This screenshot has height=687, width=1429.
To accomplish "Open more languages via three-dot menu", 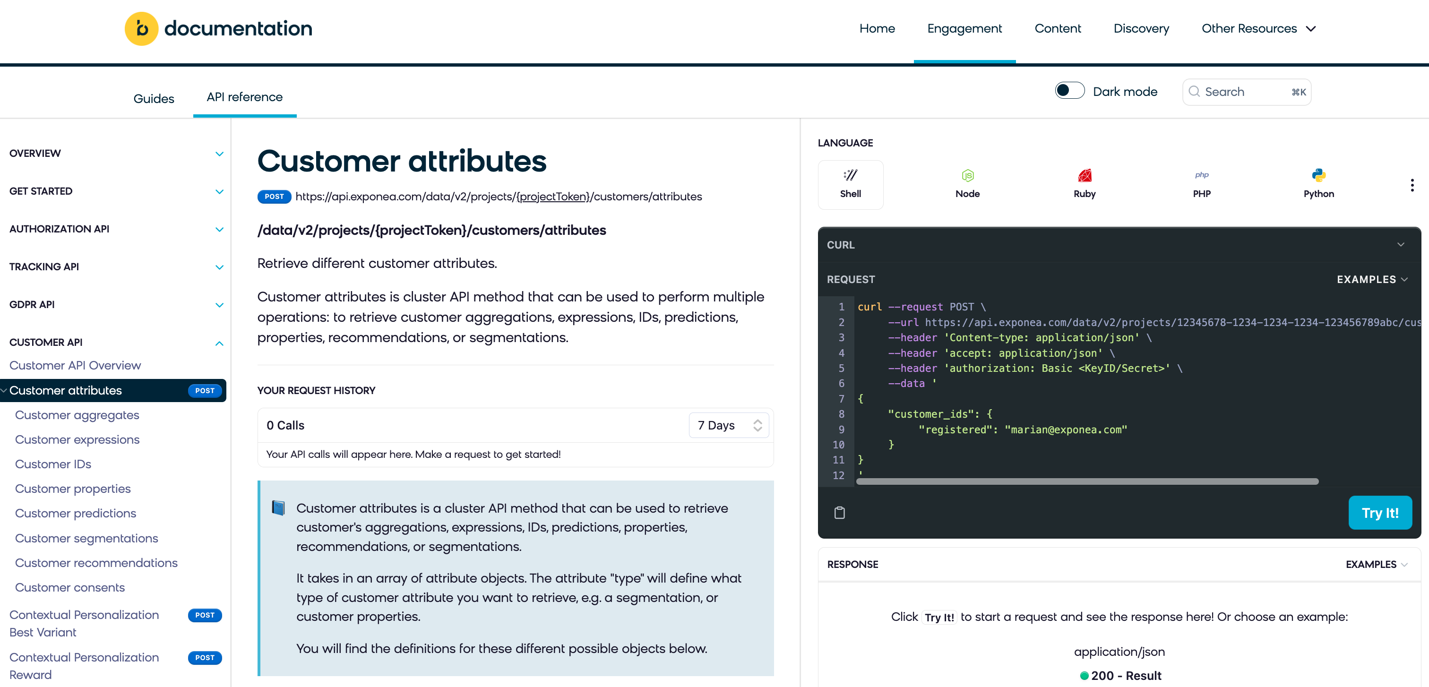I will 1412,185.
